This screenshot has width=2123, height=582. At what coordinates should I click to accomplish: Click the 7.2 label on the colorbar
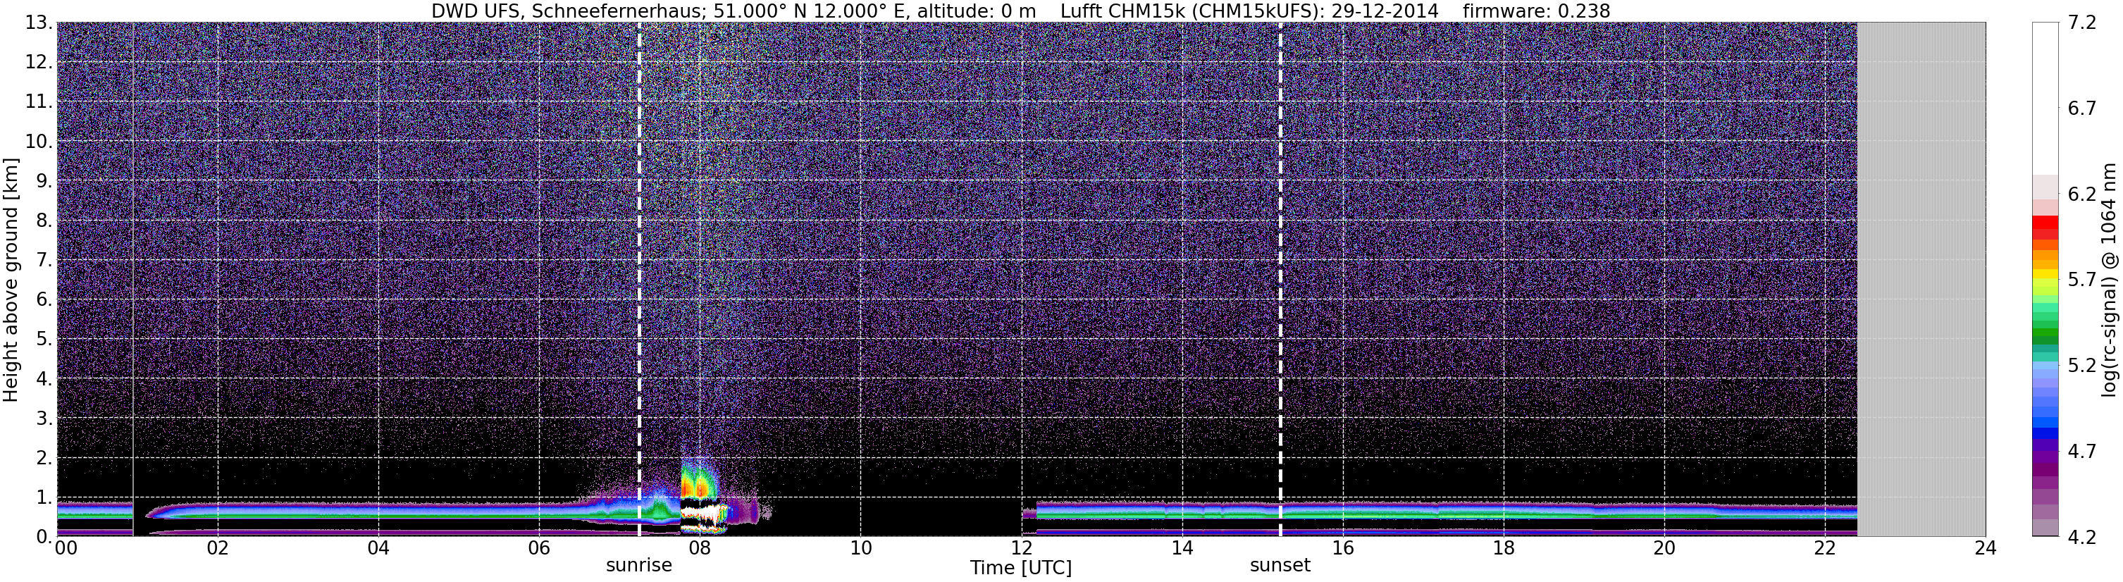tap(2082, 23)
